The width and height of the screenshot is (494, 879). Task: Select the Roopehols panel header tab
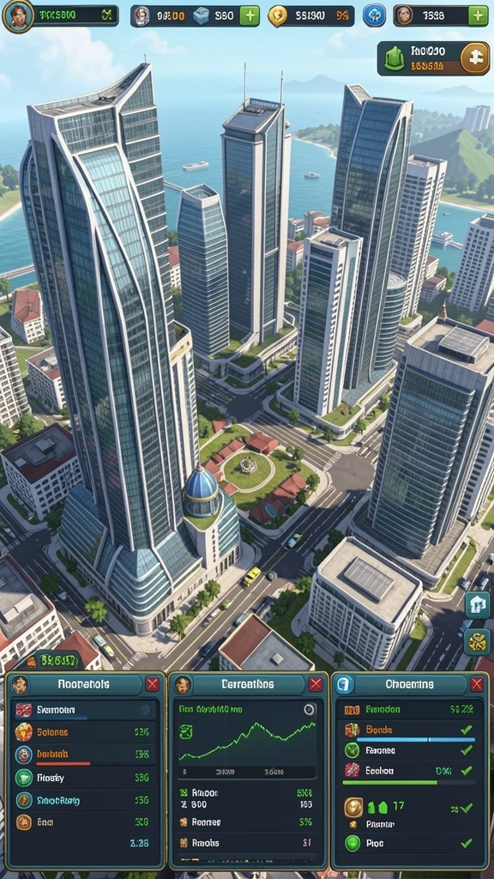pyautogui.click(x=84, y=684)
